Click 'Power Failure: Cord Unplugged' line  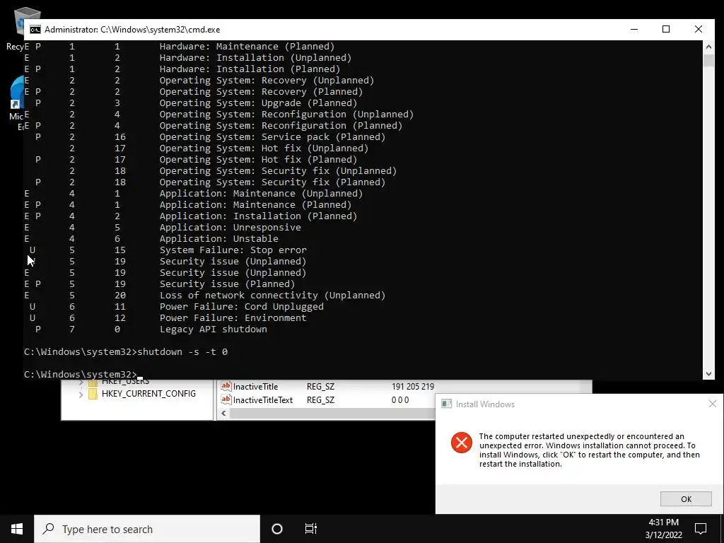coord(242,307)
